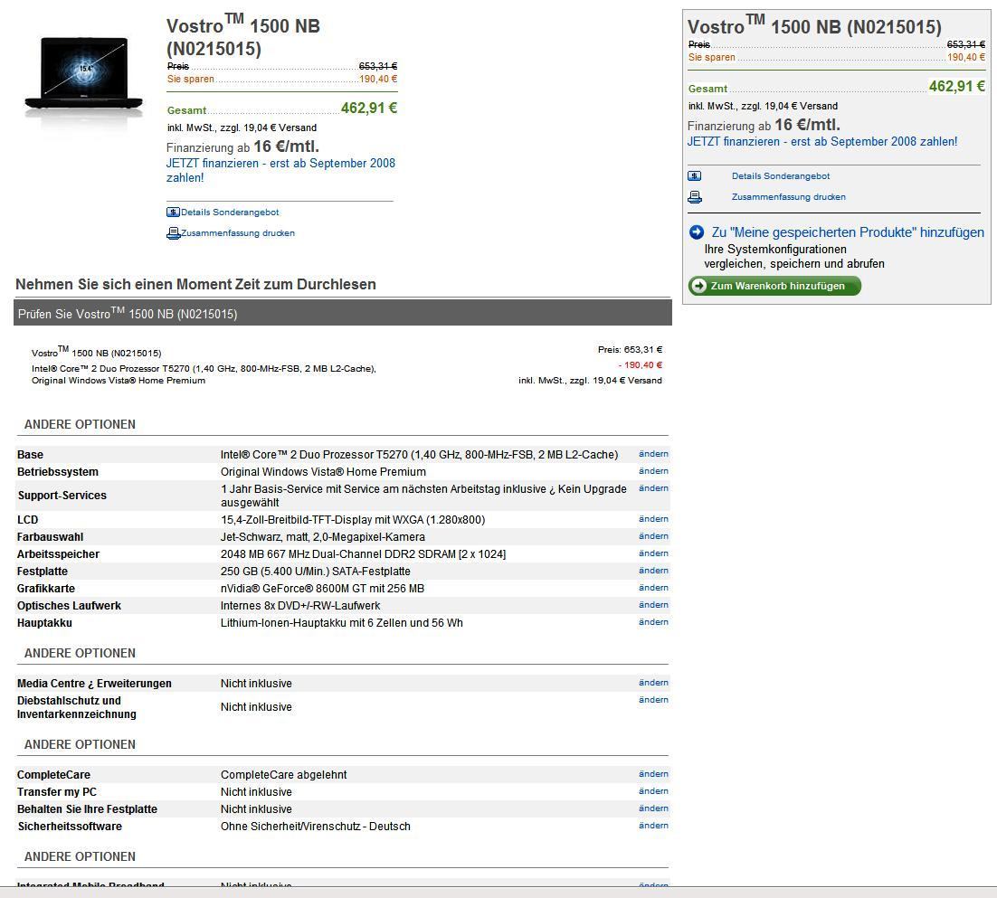
Task: Open Zusammenfassung drucken link in right box
Action: coord(788,197)
